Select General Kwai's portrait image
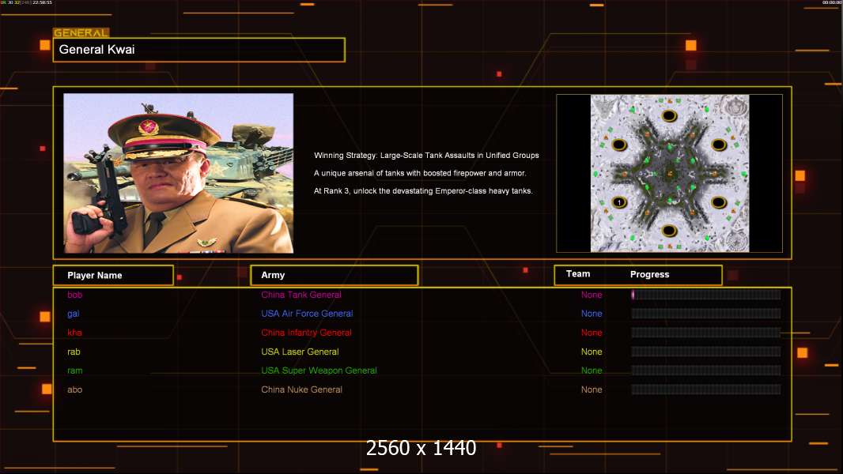This screenshot has height=474, width=843. pos(179,173)
